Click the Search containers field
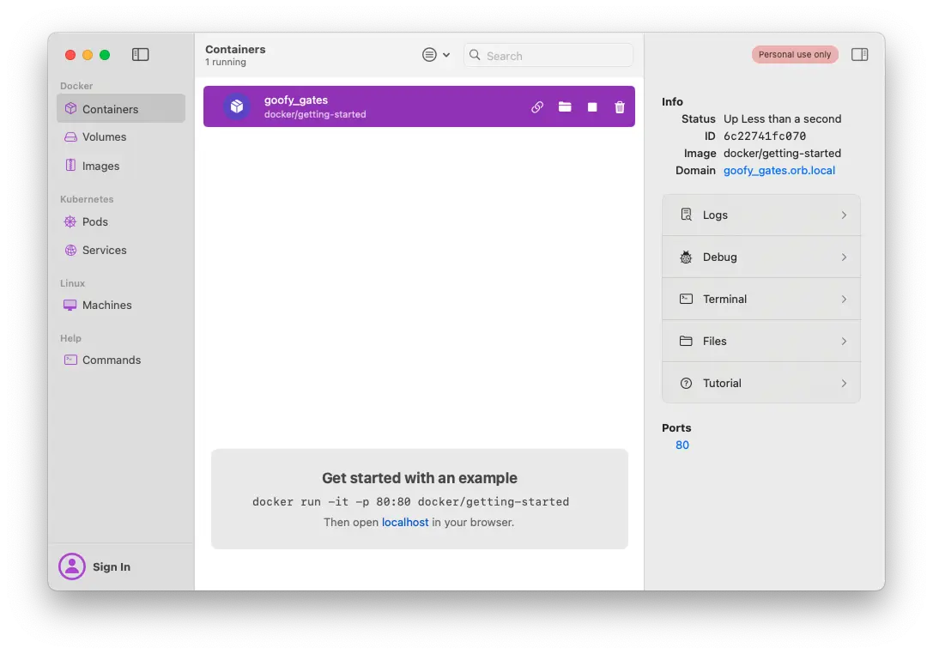Image resolution: width=933 pixels, height=654 pixels. 548,55
